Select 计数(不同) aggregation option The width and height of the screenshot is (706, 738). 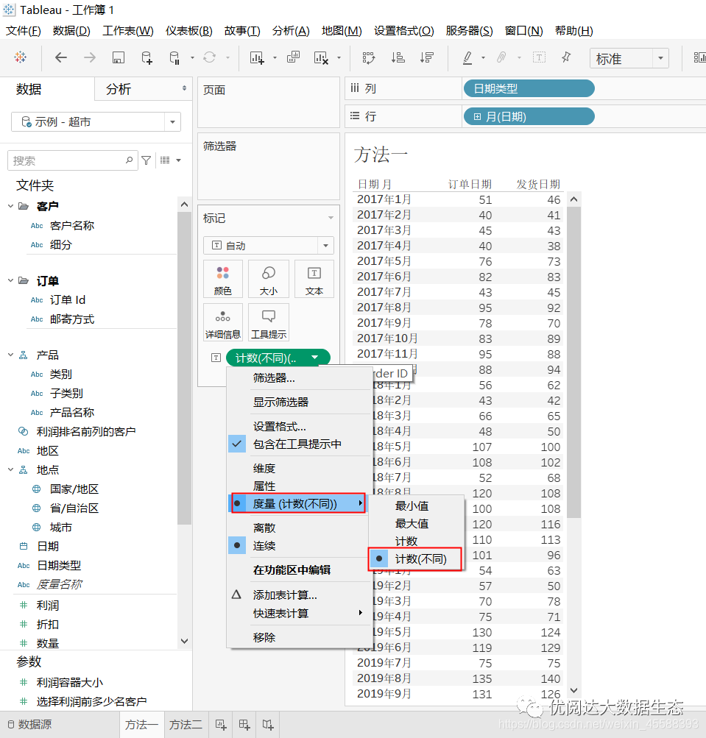[x=415, y=558]
